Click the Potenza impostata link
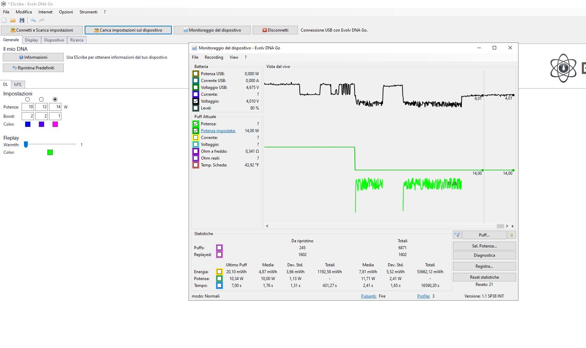The image size is (586, 348). click(x=218, y=131)
